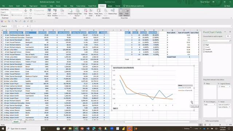
Task: Open the Date column filter dropdown
Action: point(8,33)
